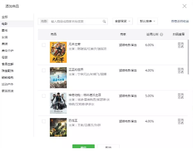Open QR code for 无名之辈
Screen dimensions: 193x156
click(181, 45)
